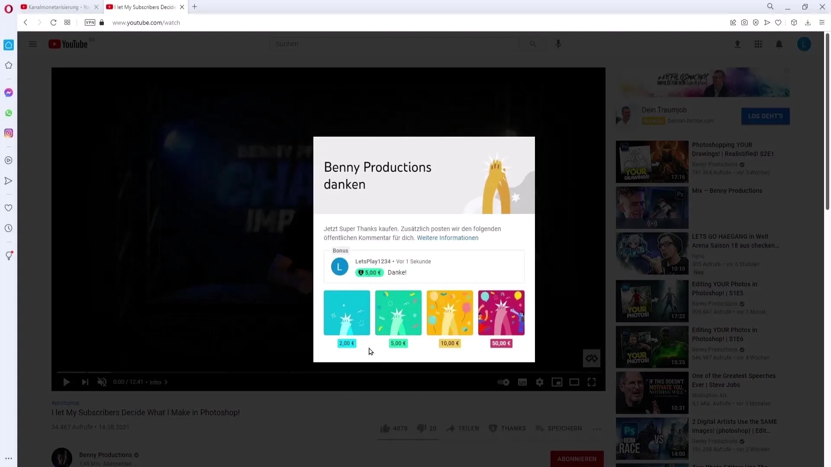Click the address bar URL
This screenshot has height=467, width=831.
146,22
